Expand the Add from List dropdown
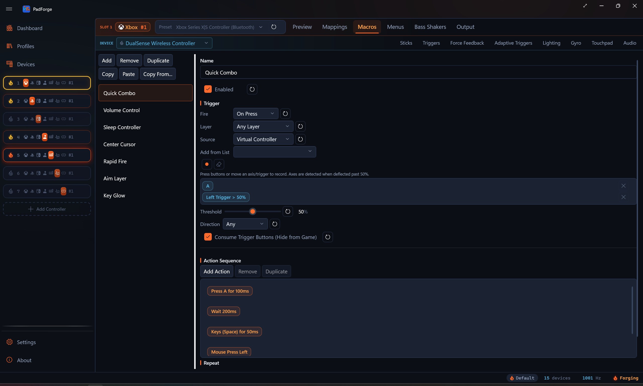 click(x=275, y=152)
